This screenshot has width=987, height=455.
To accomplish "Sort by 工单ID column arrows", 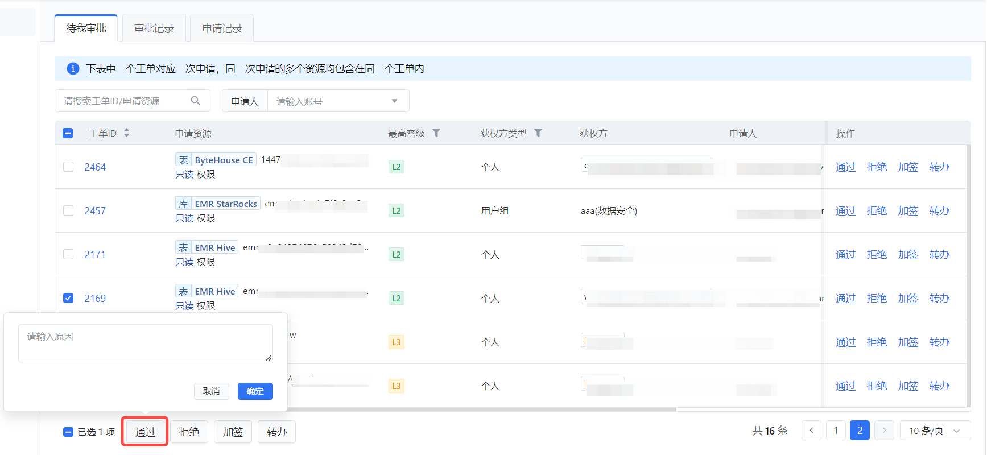I will click(126, 133).
